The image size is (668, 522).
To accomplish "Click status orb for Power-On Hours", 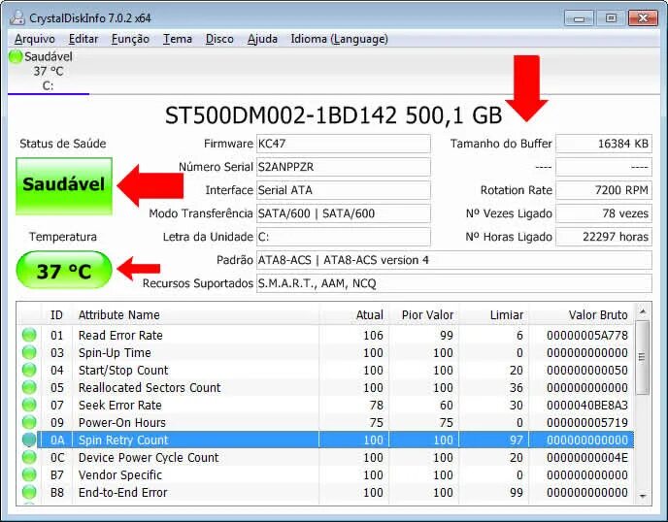I will point(29,422).
